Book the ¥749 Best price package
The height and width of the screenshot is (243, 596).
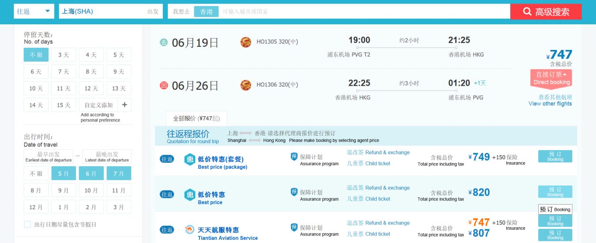pyautogui.click(x=555, y=156)
